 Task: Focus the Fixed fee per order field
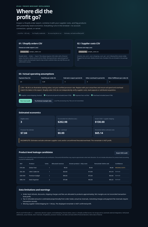pos(52,82)
